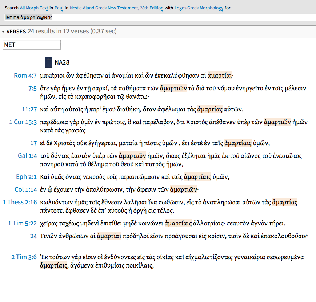Open the Logos Greek Morphology dropdown

coord(199,8)
